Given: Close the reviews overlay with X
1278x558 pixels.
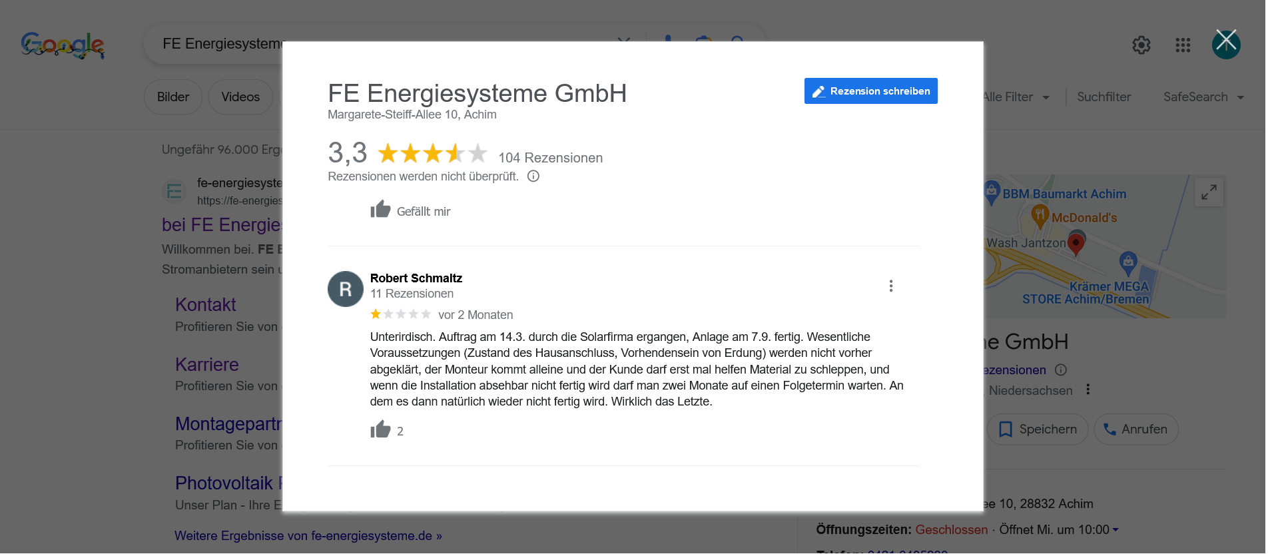Looking at the screenshot, I should coord(1226,42).
